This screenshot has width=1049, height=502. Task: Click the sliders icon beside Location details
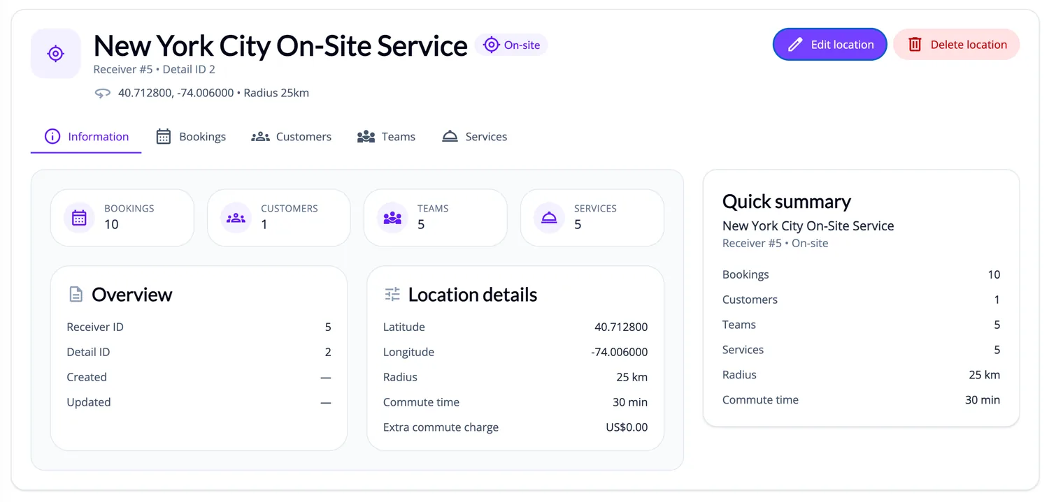[x=392, y=295]
